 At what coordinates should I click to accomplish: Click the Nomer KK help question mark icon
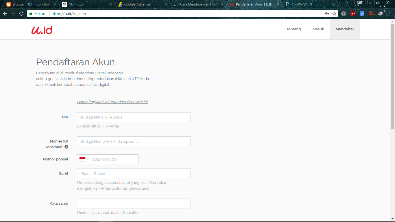67,147
